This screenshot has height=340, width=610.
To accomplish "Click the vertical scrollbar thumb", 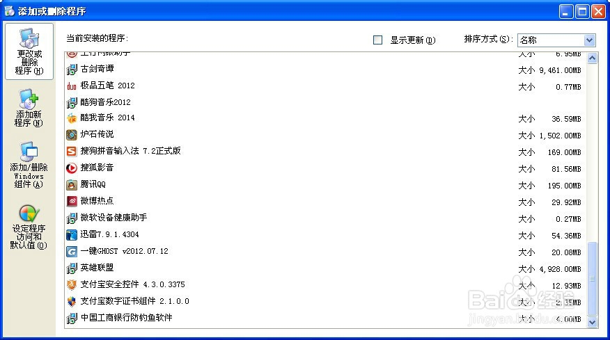I will [592, 279].
